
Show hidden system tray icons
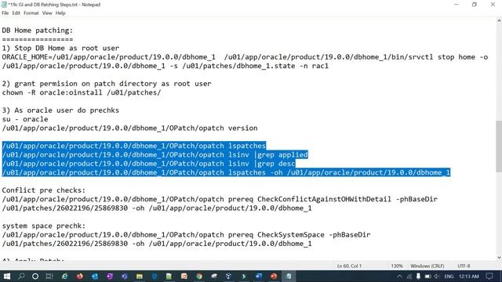pyautogui.click(x=399, y=277)
